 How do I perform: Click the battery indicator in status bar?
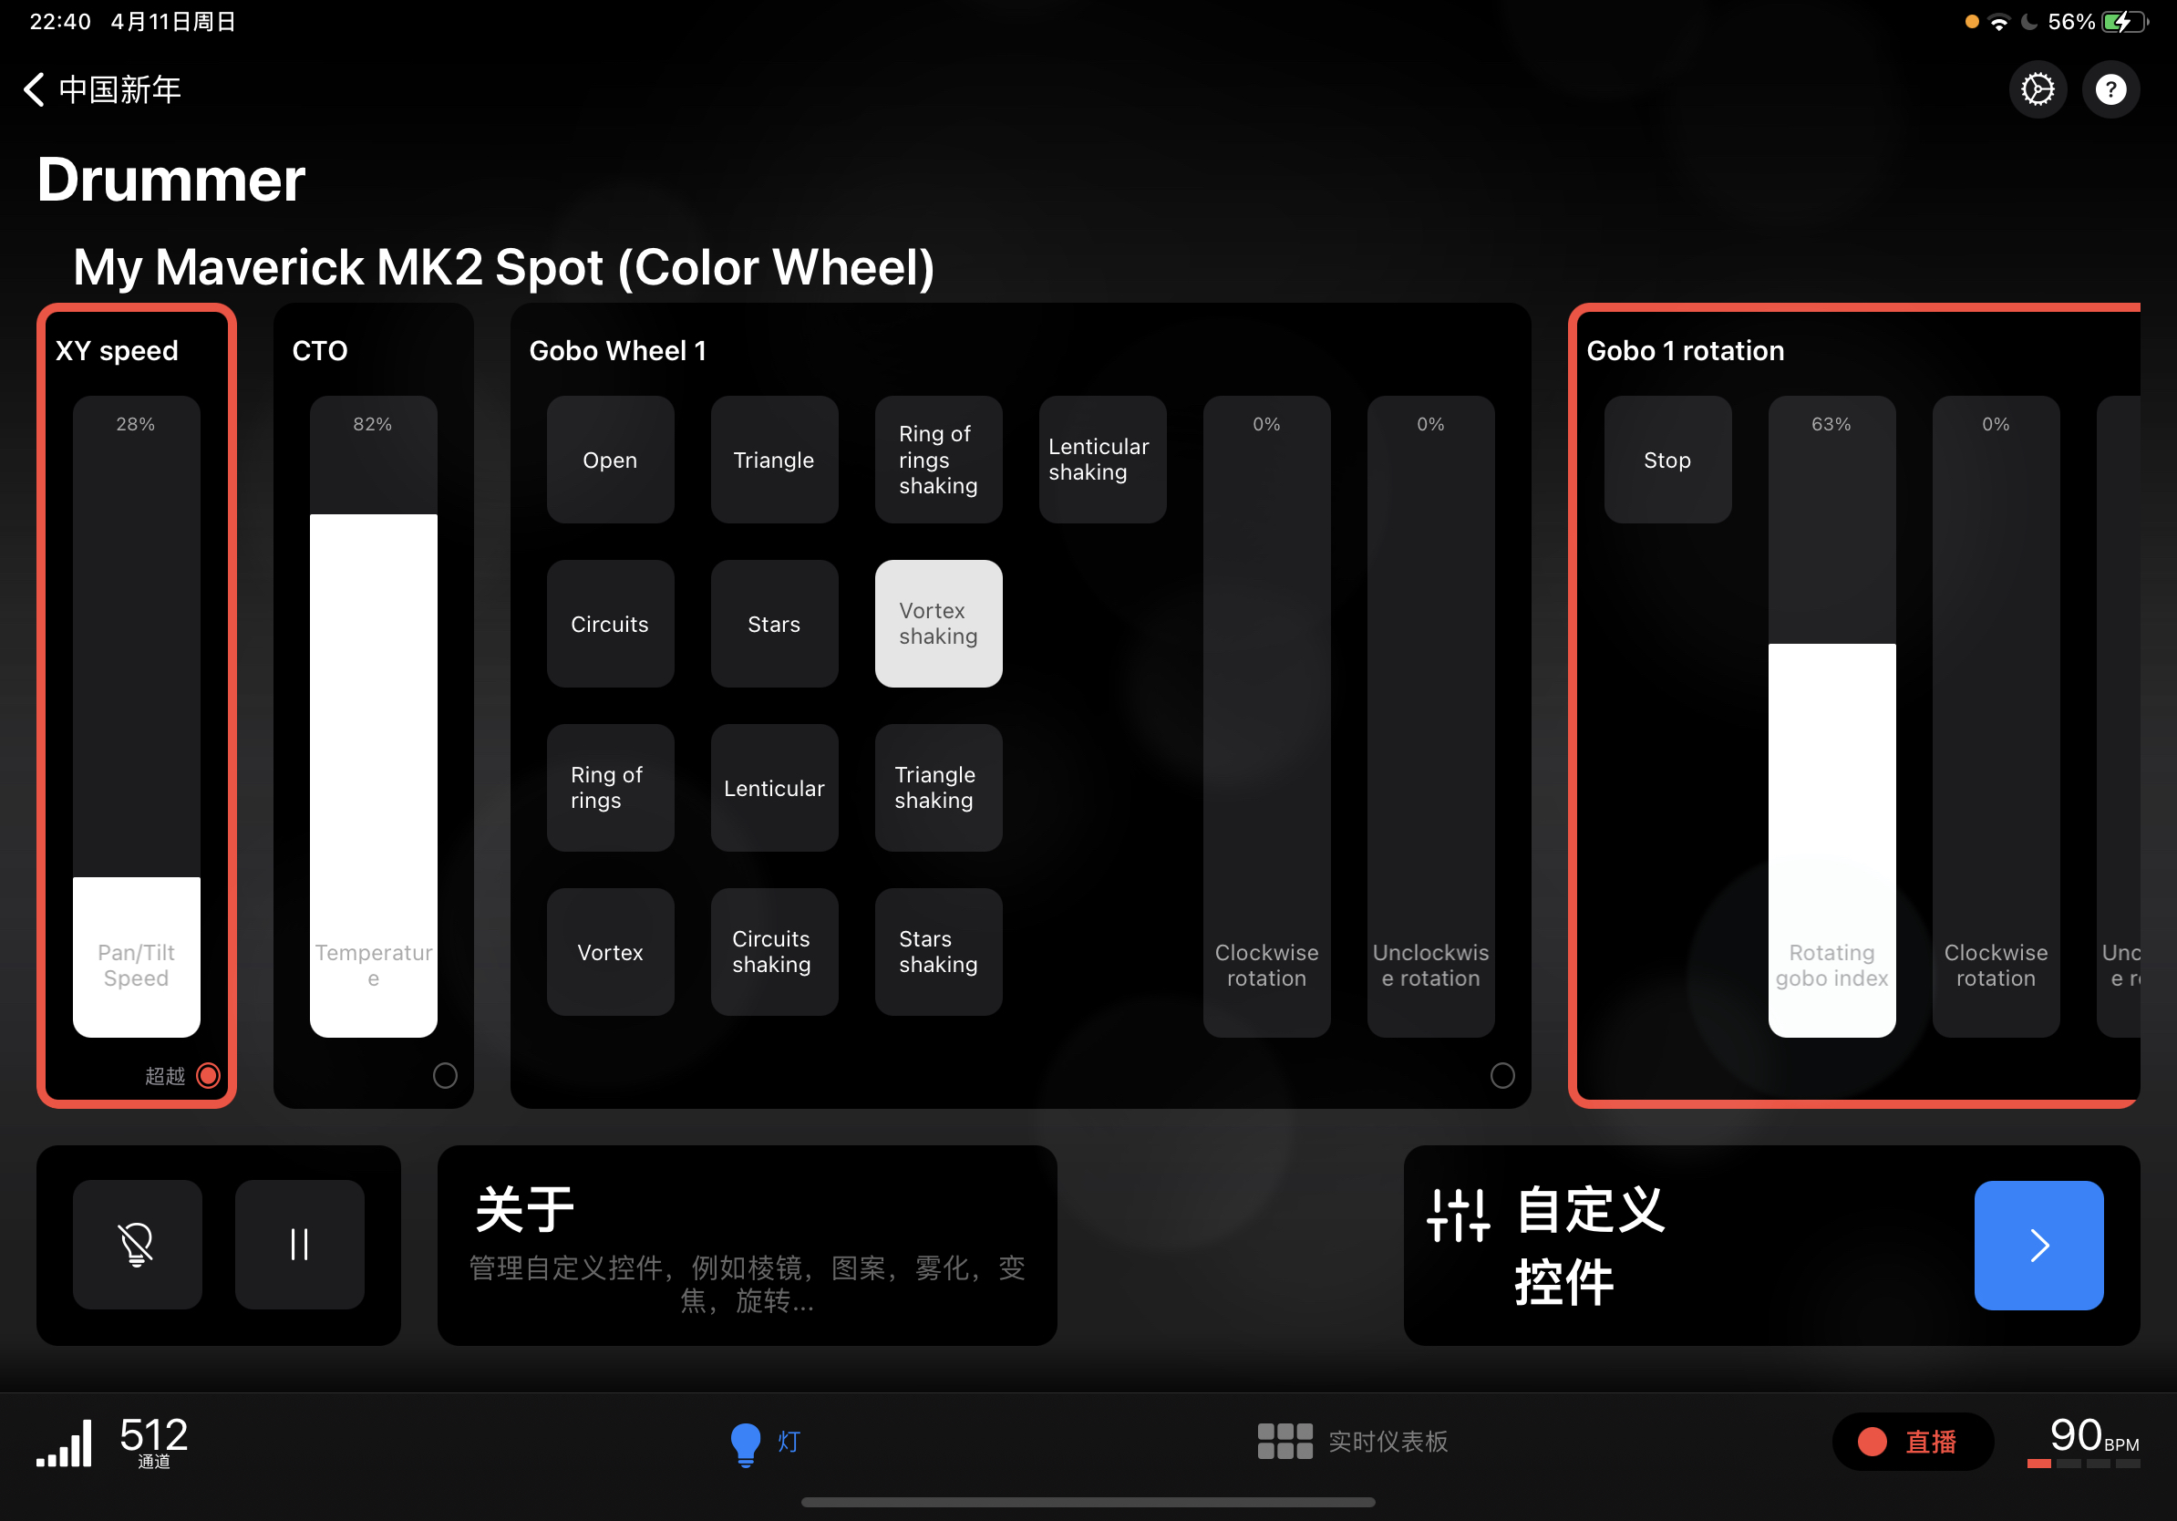tap(2124, 21)
